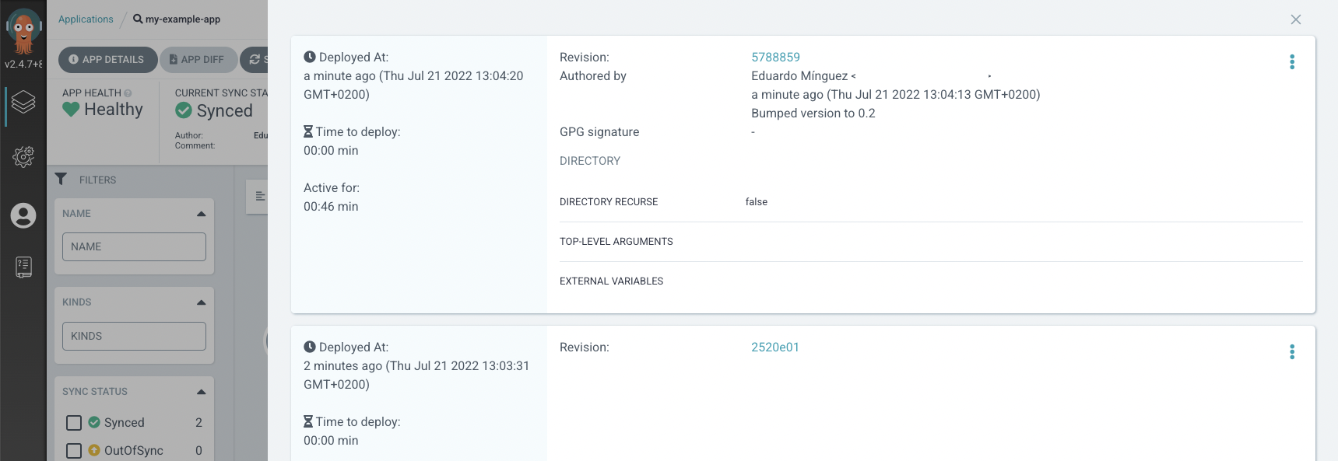Open Settings using the gear sidebar icon
The image size is (1338, 461).
pos(23,156)
